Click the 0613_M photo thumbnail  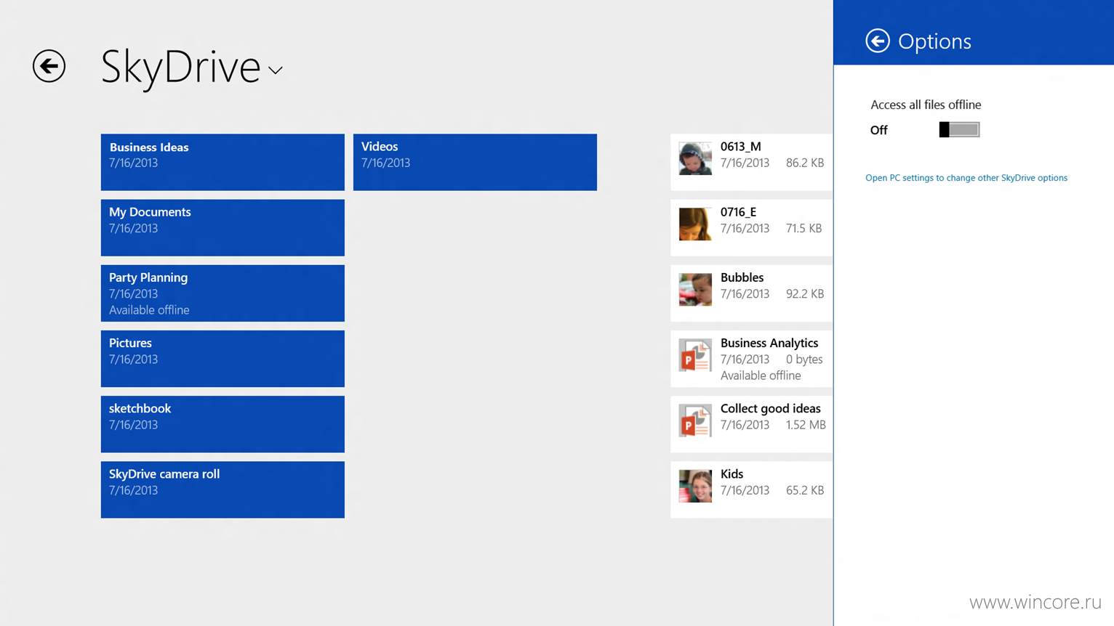pos(695,158)
